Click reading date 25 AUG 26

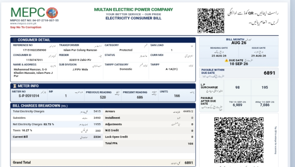pos(219,56)
